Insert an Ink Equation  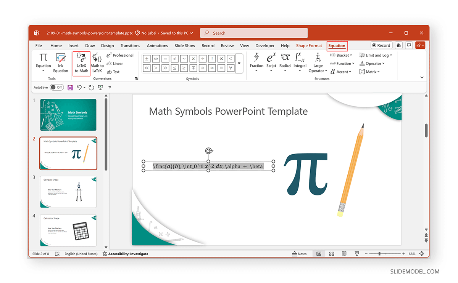60,63
